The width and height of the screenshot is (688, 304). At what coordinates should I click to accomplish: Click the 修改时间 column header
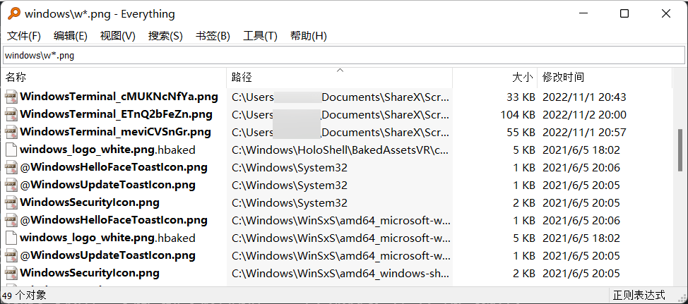point(605,78)
